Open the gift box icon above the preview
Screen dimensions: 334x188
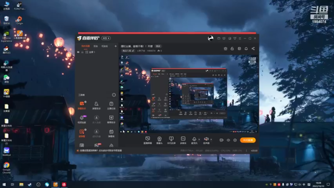[225, 48]
